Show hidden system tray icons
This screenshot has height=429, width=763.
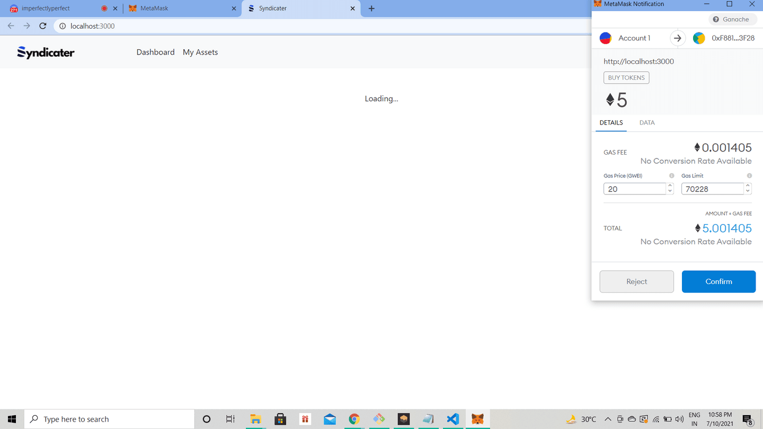coord(608,419)
